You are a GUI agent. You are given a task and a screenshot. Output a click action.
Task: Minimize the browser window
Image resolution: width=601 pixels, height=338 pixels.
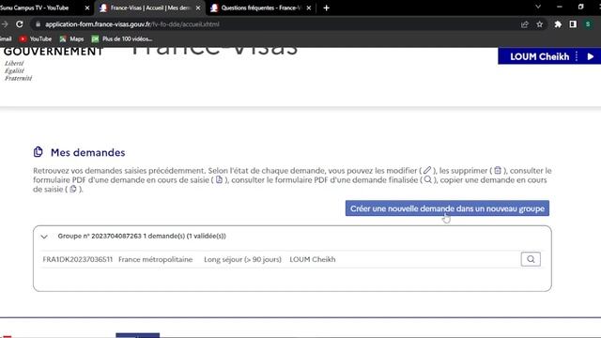[560, 7]
